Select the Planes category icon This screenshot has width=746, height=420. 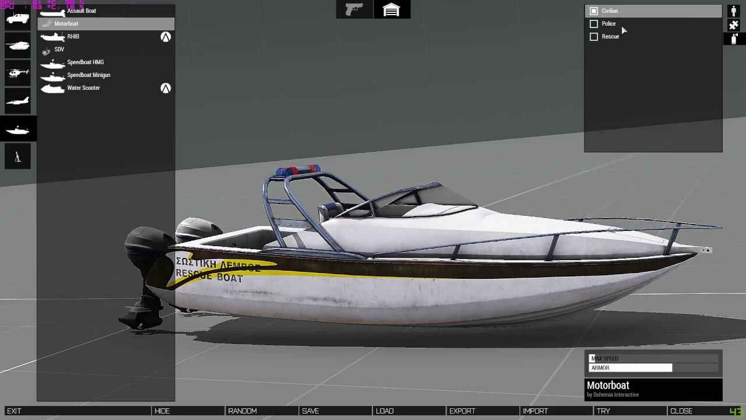click(x=17, y=101)
